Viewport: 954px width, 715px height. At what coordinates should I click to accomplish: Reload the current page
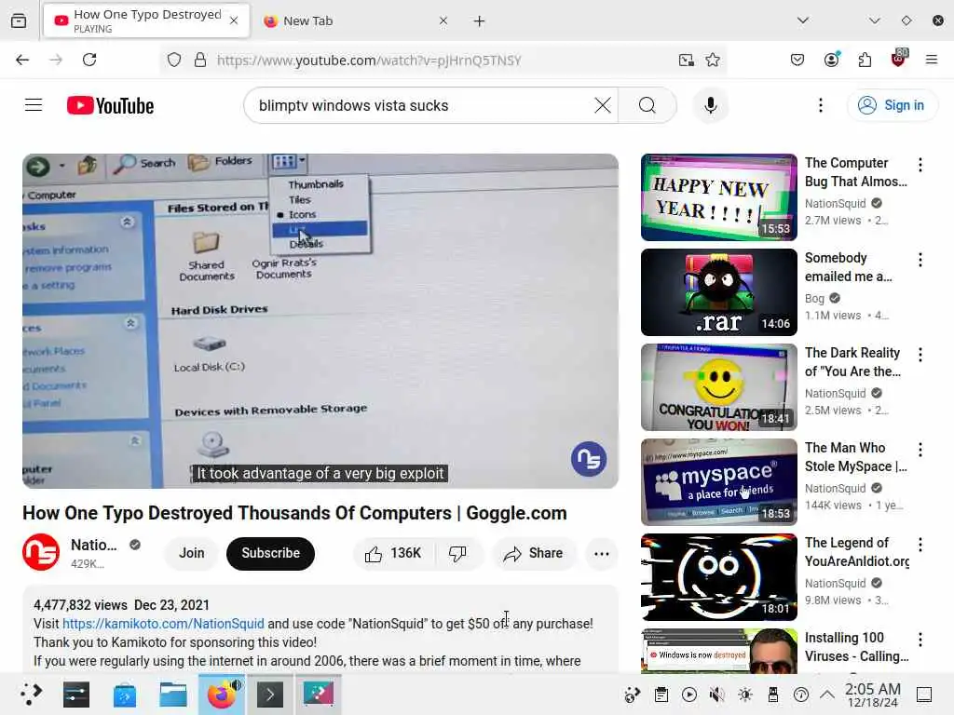click(x=89, y=60)
